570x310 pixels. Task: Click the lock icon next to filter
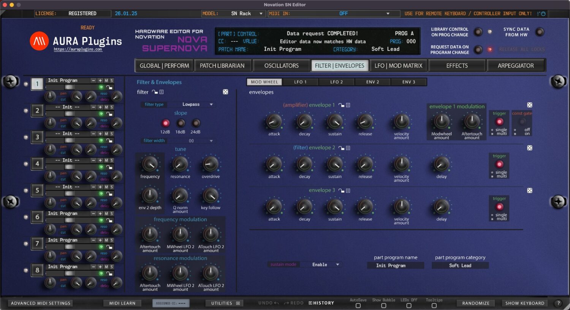coord(155,92)
